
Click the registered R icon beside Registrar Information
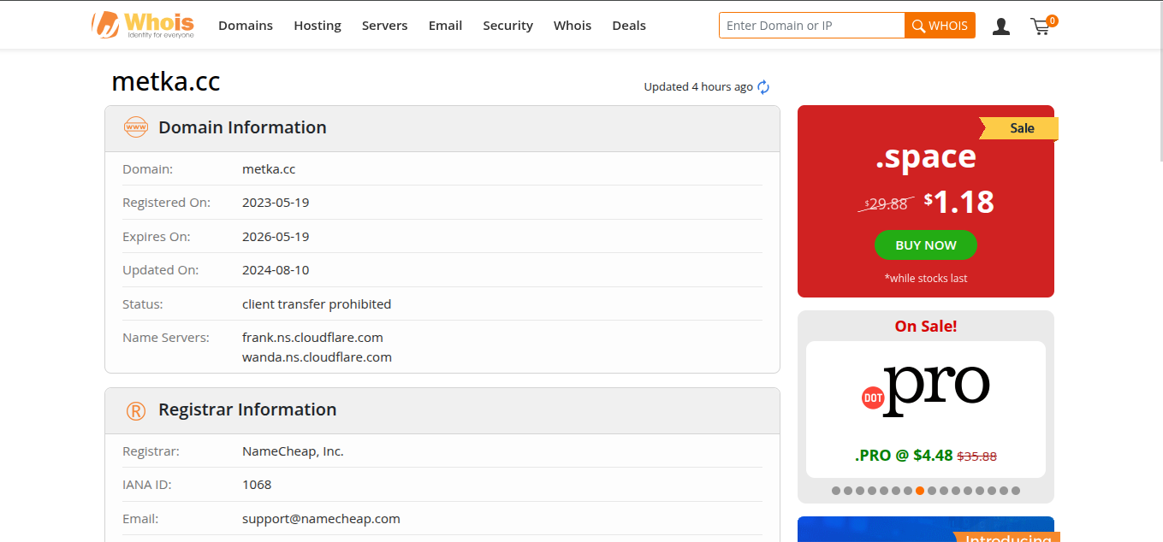(x=136, y=410)
